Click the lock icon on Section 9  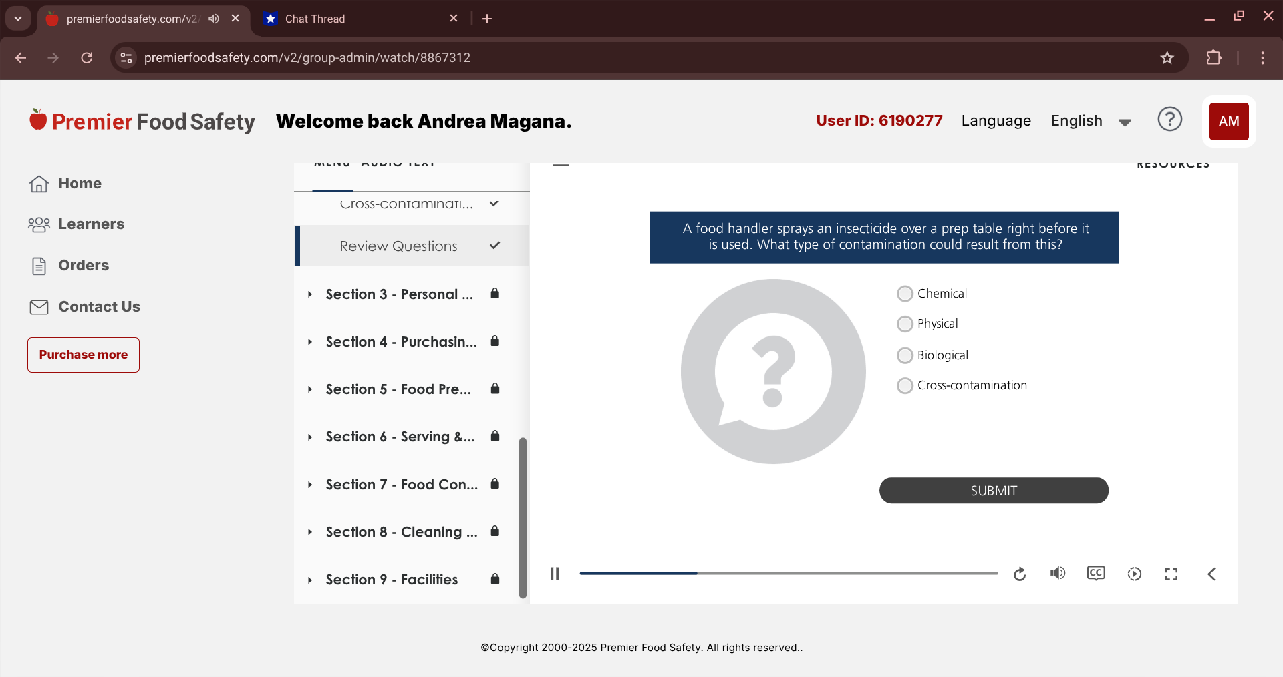click(495, 579)
